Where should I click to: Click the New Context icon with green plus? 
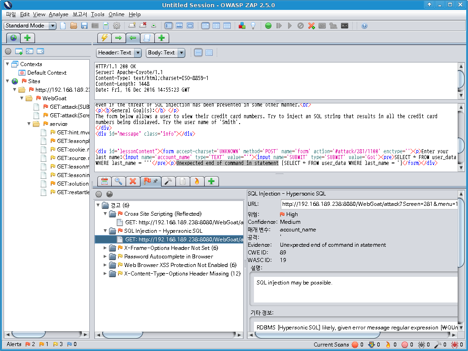point(19,51)
